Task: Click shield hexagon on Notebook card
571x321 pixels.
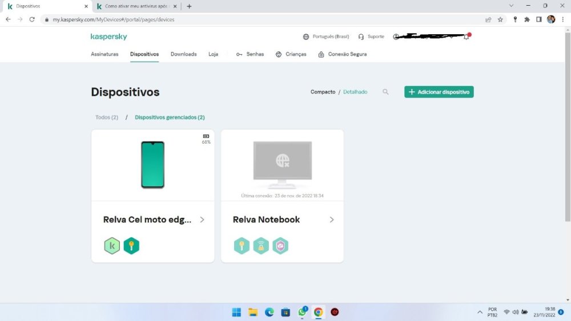Action: tap(280, 246)
